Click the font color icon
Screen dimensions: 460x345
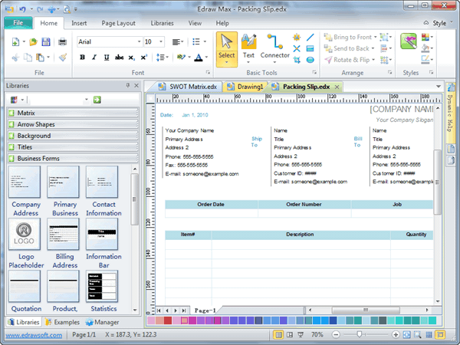[199, 57]
